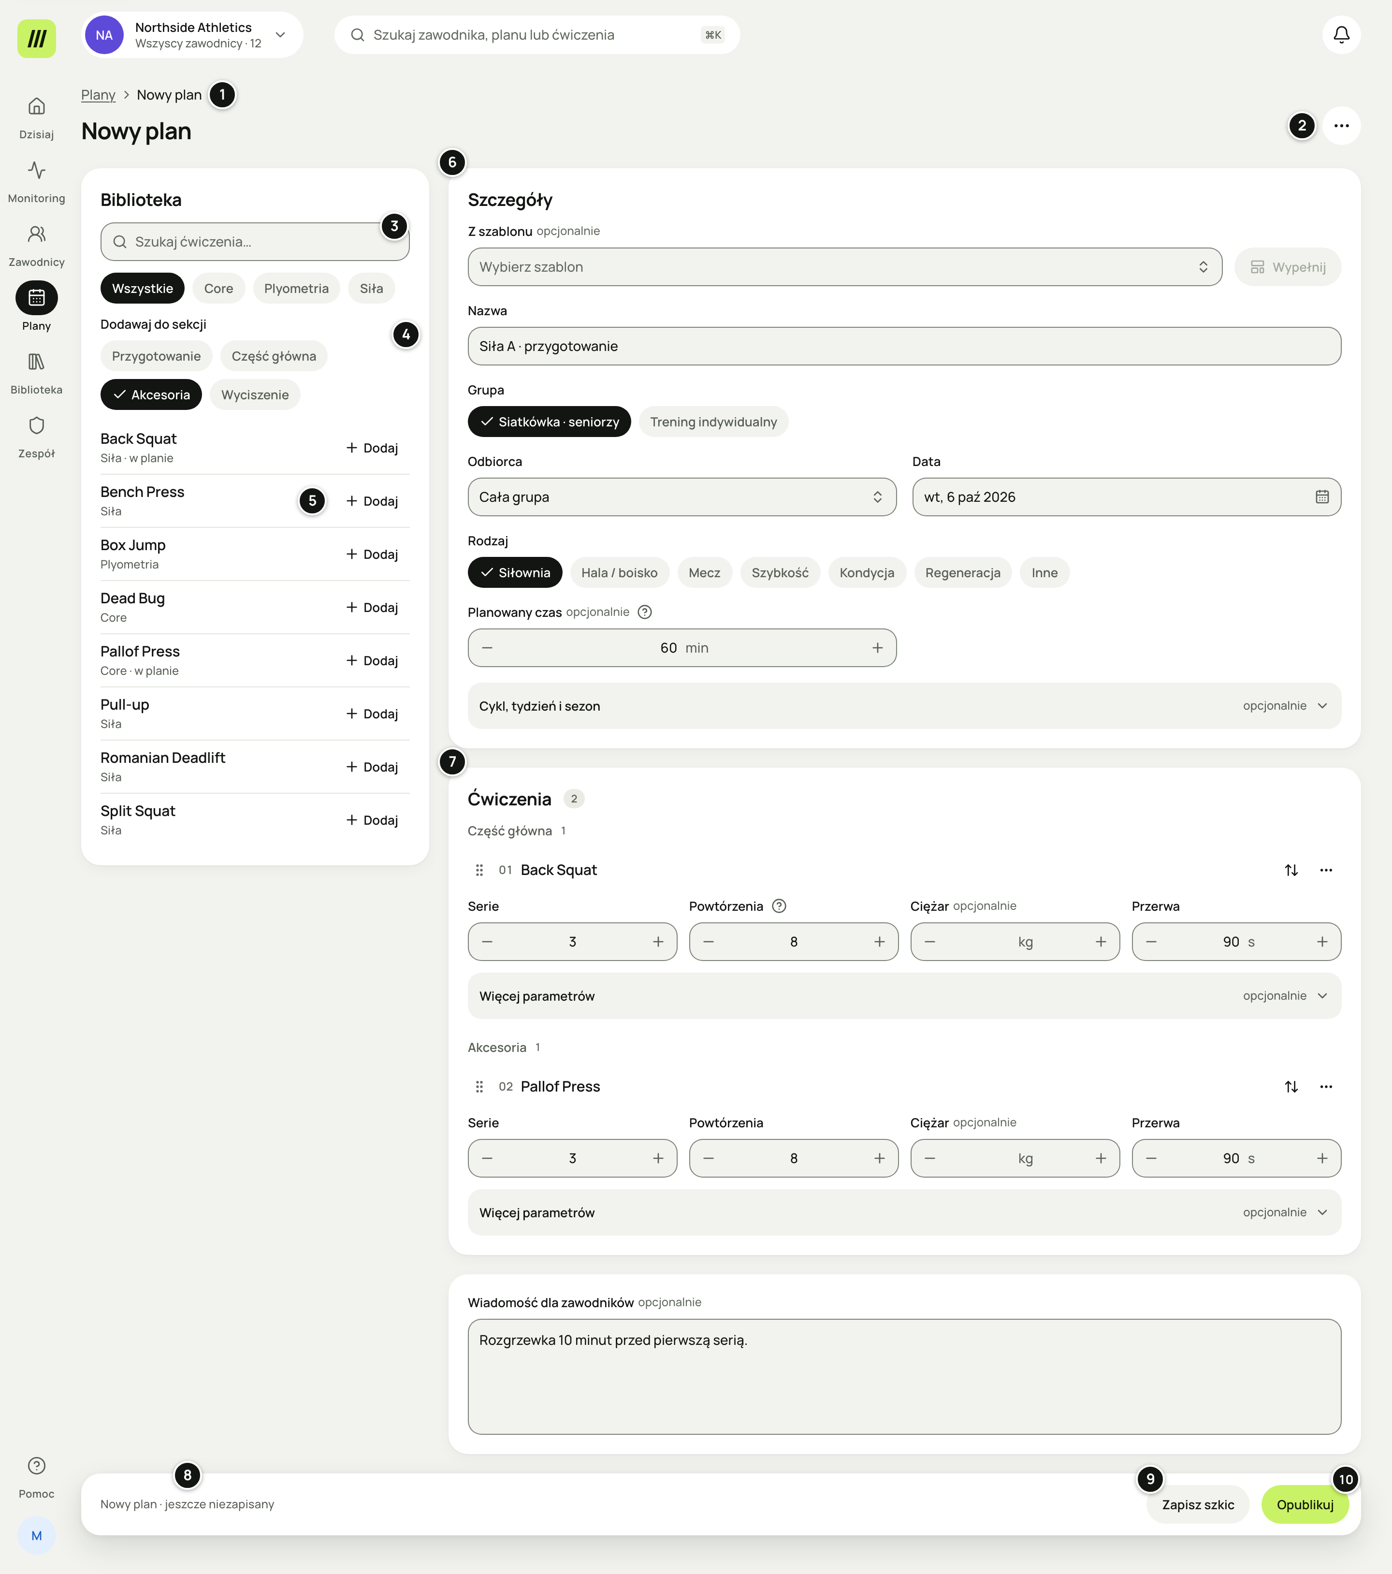Filter library by Plyometria
This screenshot has width=1392, height=1574.
click(x=296, y=289)
